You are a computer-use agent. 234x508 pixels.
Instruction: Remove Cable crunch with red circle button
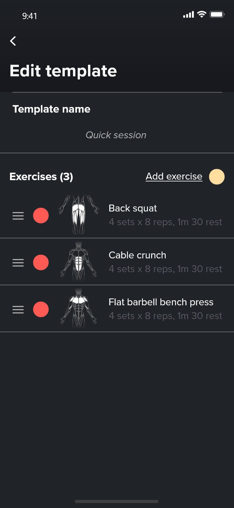[x=41, y=262]
